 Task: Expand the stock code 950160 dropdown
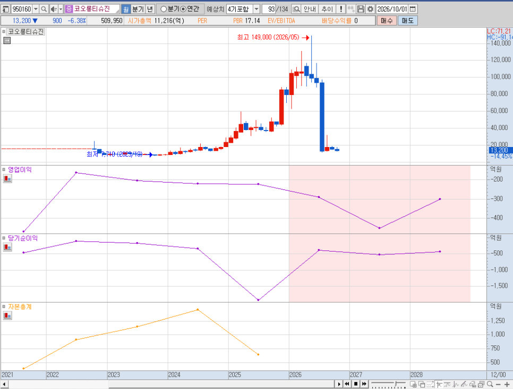[x=36, y=9]
